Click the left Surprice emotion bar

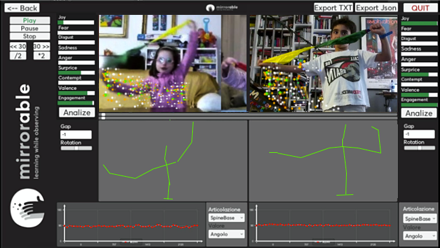(x=76, y=73)
